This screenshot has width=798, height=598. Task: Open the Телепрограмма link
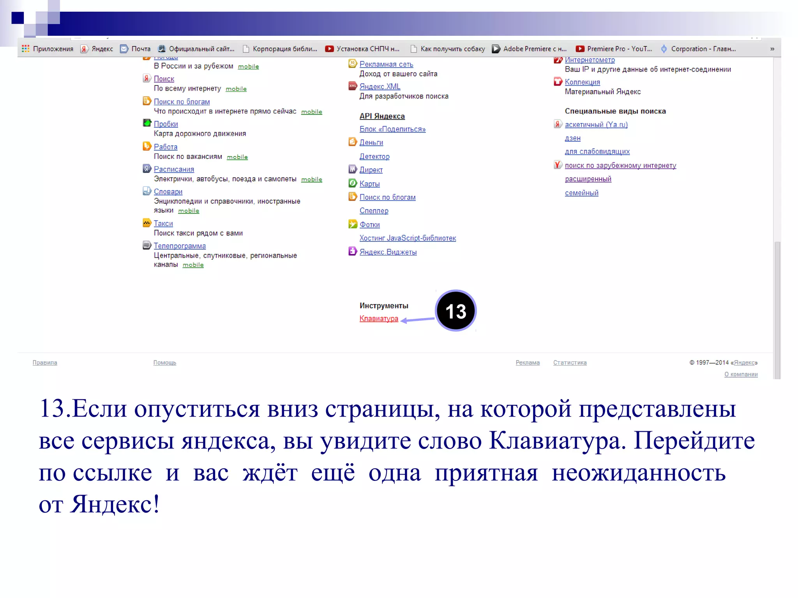click(180, 246)
